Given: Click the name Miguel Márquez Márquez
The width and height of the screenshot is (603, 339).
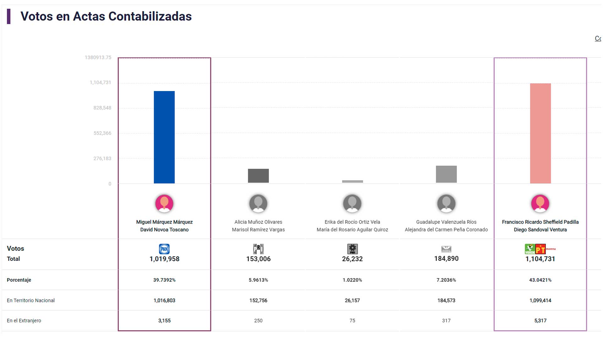Looking at the screenshot, I should [x=164, y=222].
